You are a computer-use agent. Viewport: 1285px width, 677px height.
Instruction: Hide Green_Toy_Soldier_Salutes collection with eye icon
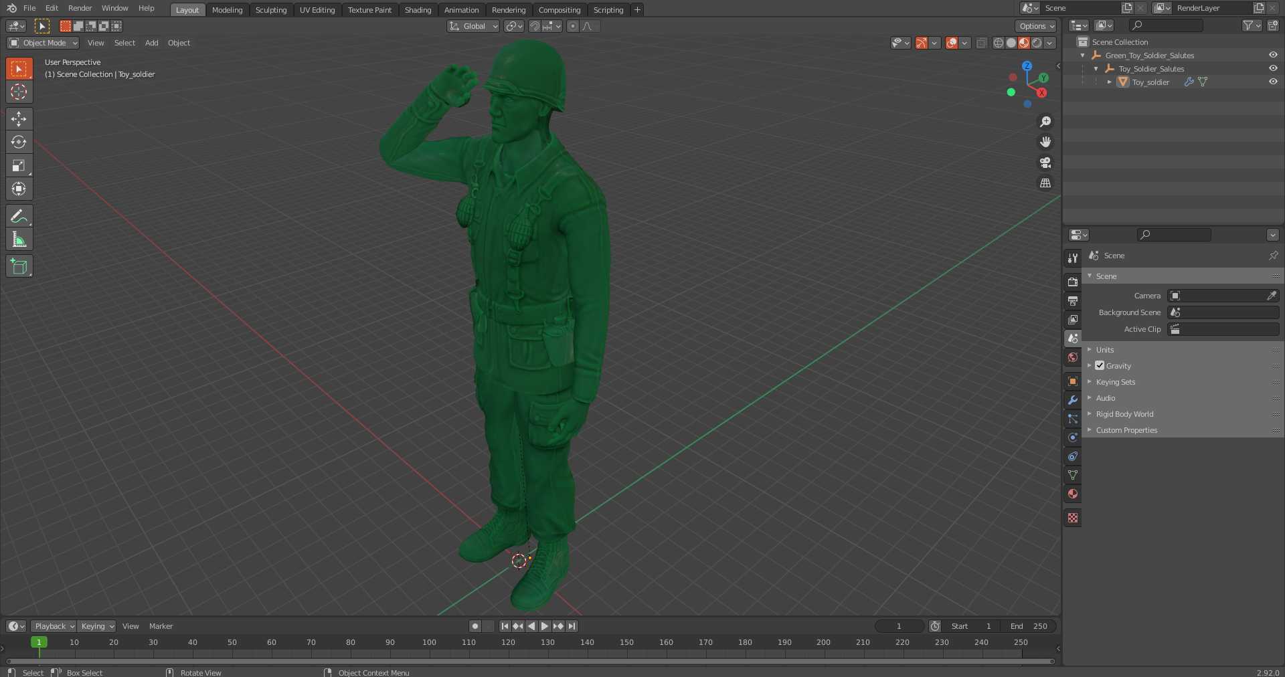pyautogui.click(x=1273, y=55)
